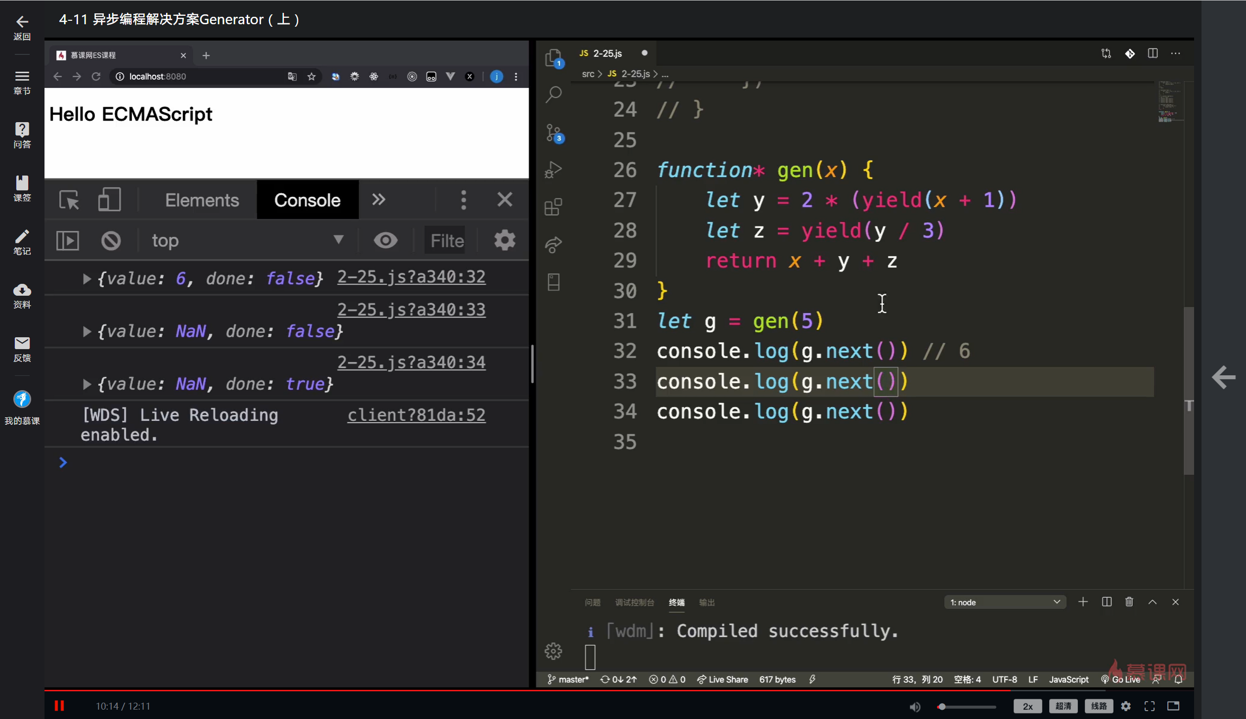Select the 2-25.js editor tab
Viewport: 1246px width, 719px height.
[x=607, y=53]
